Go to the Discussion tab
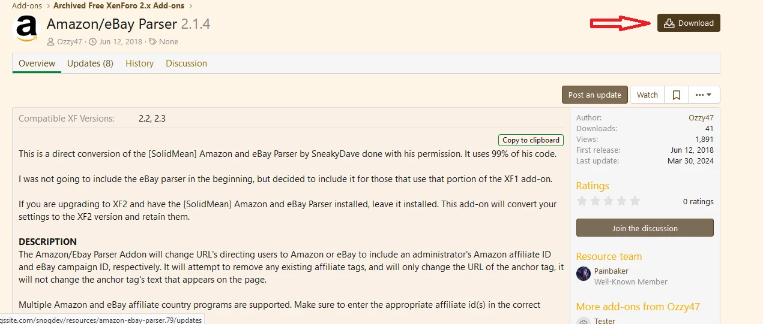763x324 pixels. point(186,63)
